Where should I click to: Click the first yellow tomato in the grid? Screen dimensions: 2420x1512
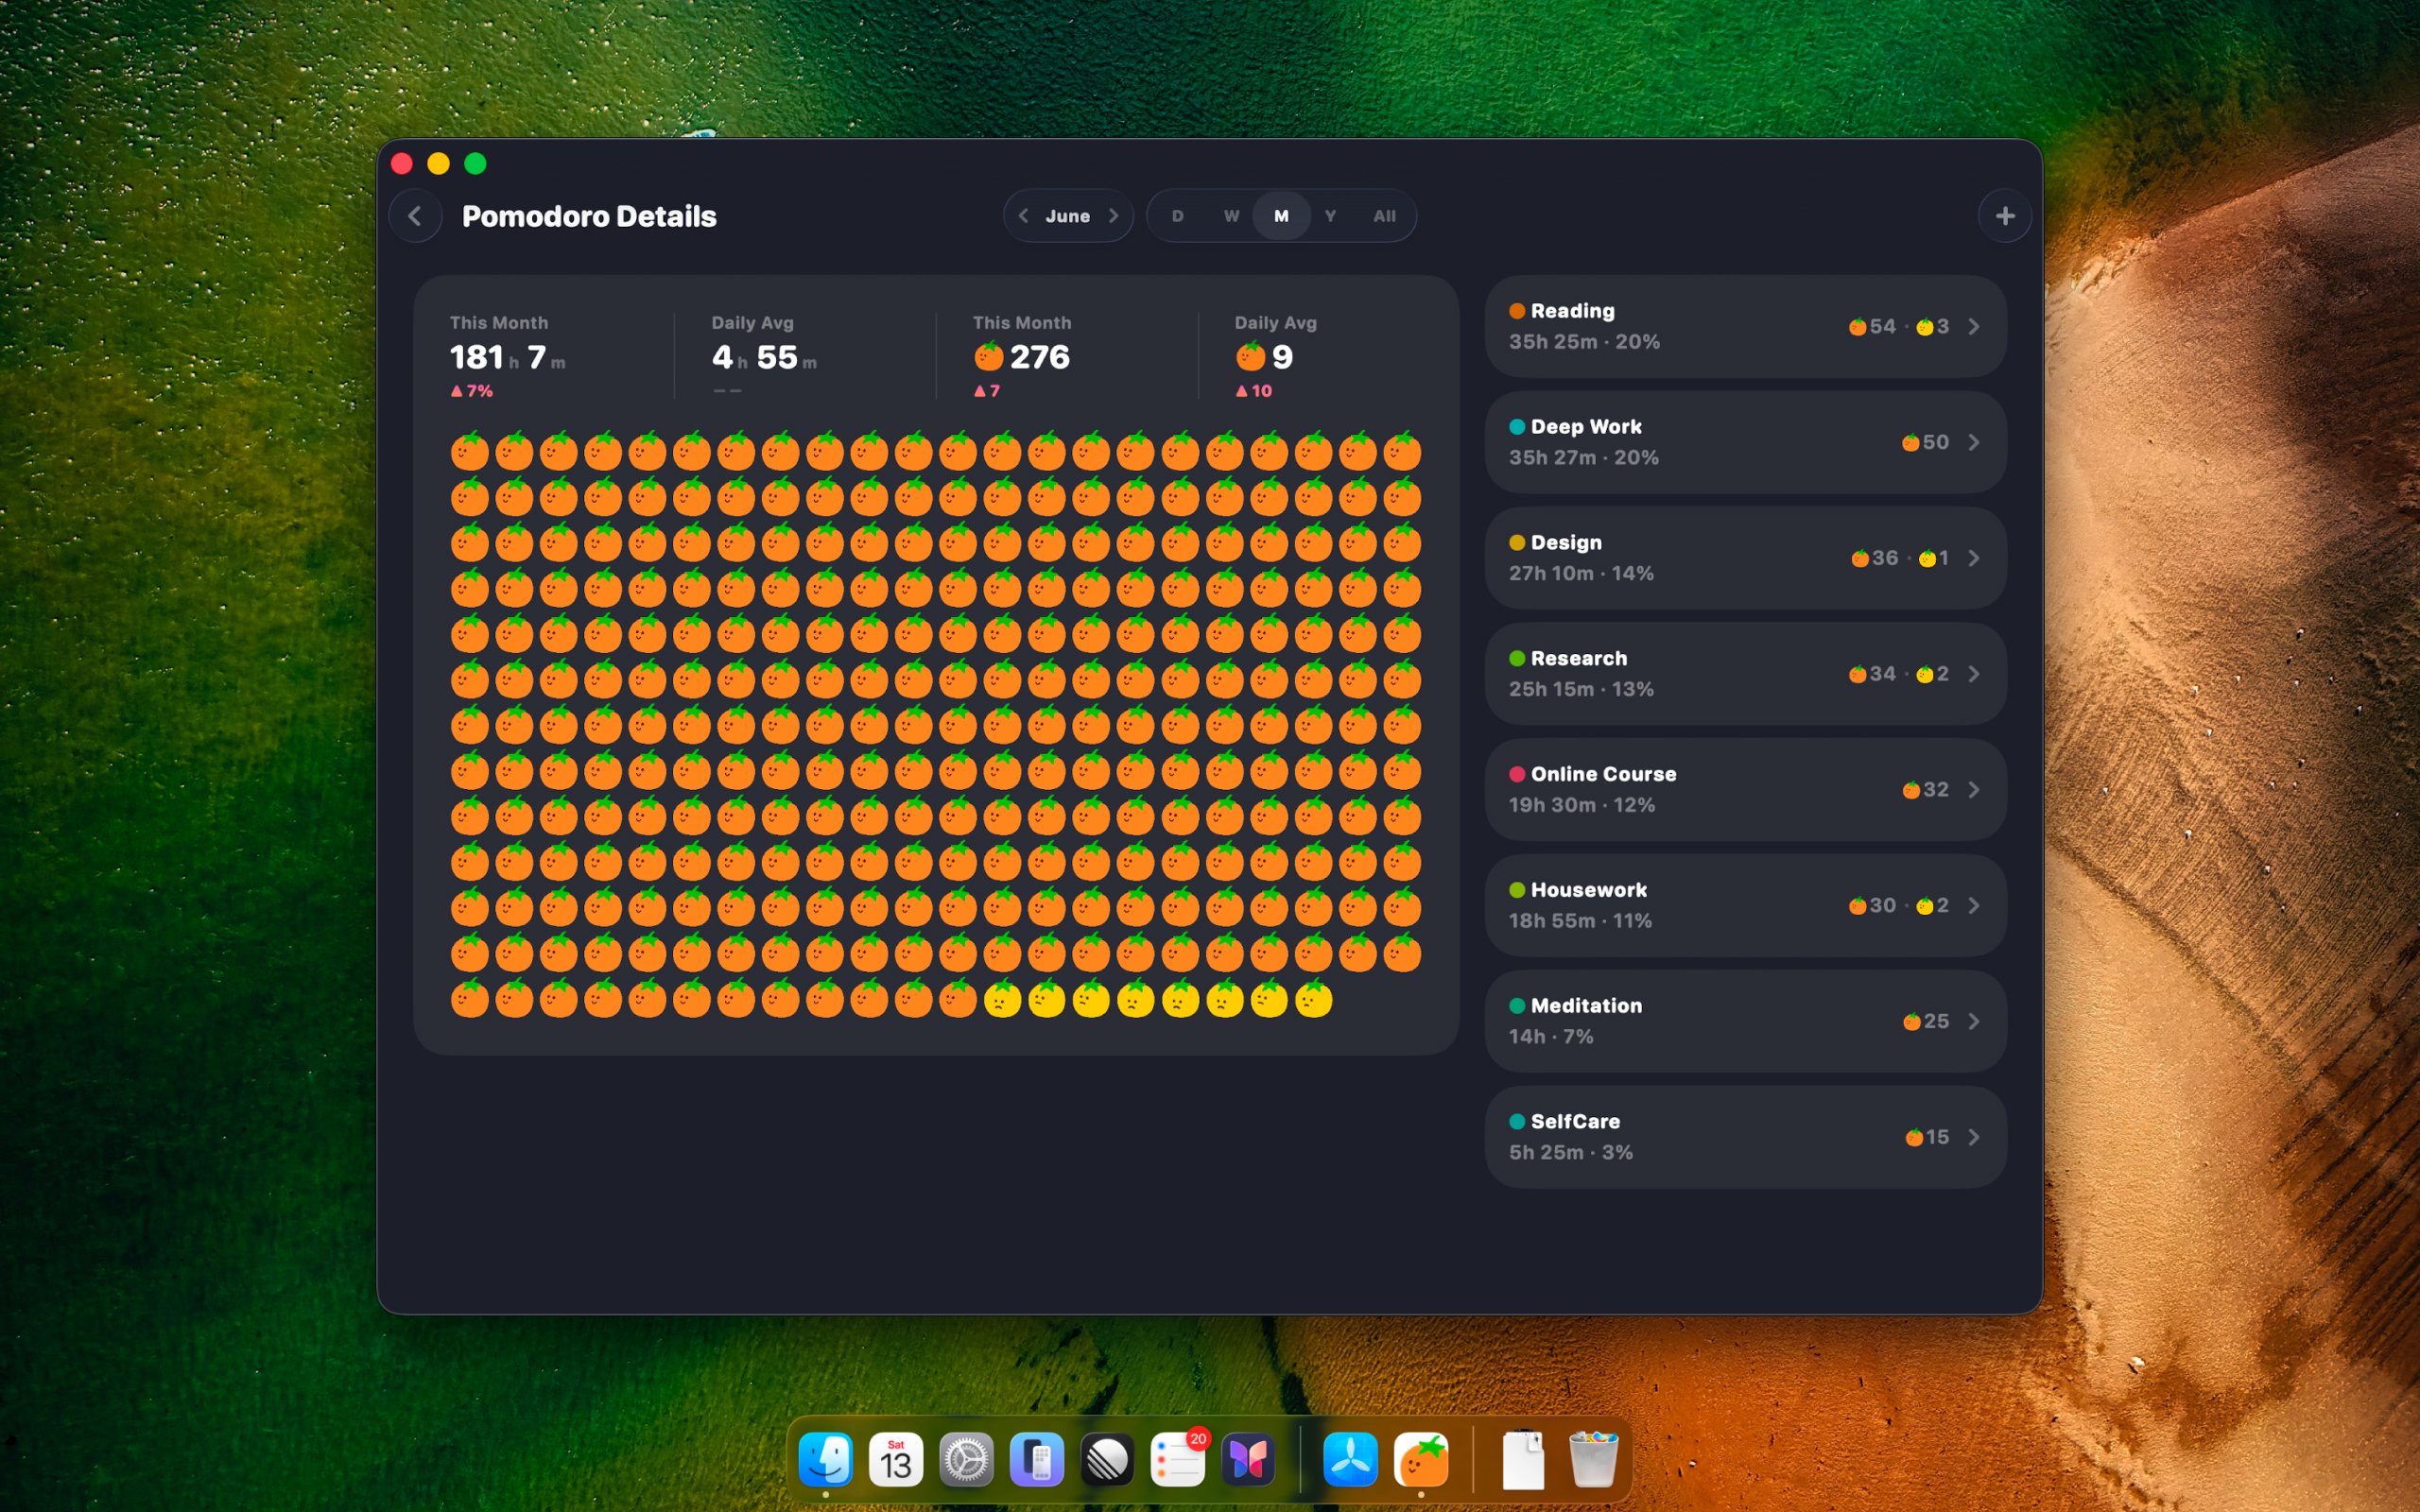click(1002, 998)
